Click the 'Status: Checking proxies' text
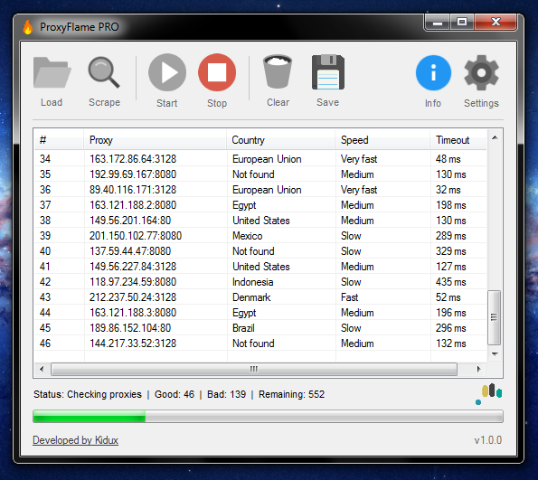This screenshot has width=538, height=480. tap(88, 394)
